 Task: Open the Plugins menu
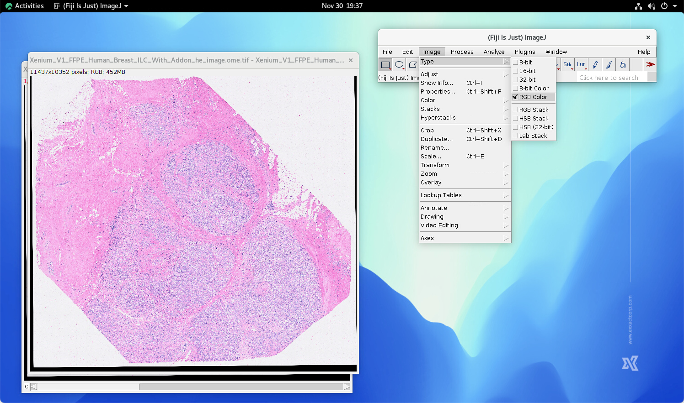pos(525,52)
